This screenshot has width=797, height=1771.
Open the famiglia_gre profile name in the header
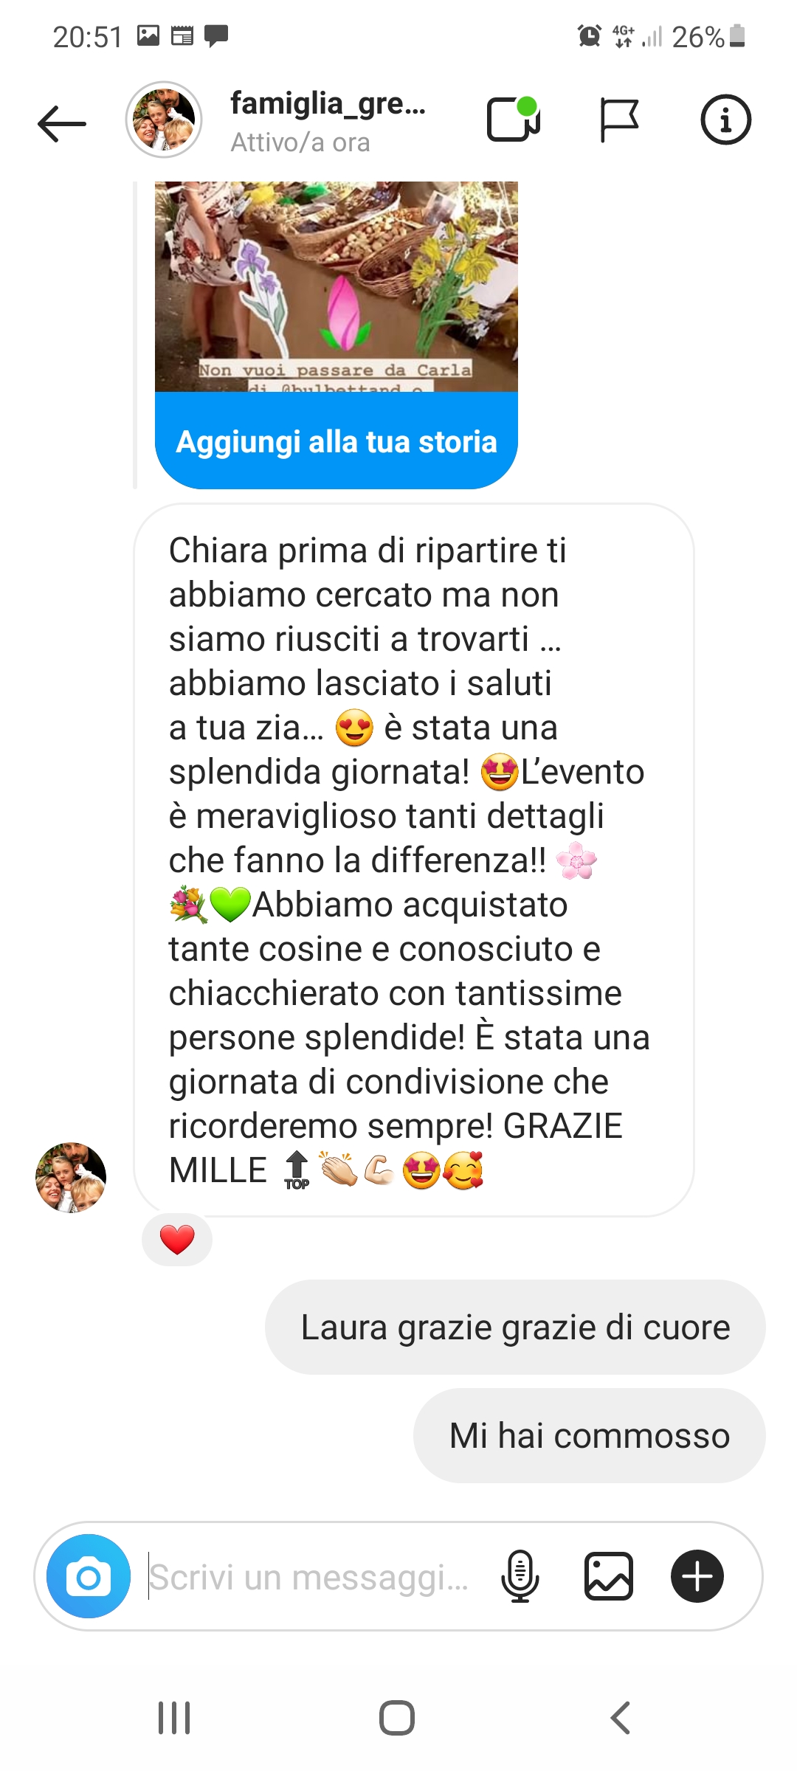[328, 103]
